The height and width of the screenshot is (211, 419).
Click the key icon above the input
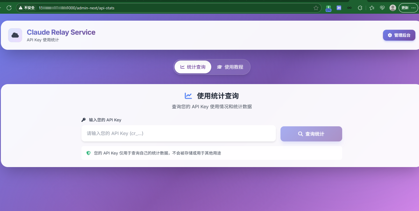point(84,120)
